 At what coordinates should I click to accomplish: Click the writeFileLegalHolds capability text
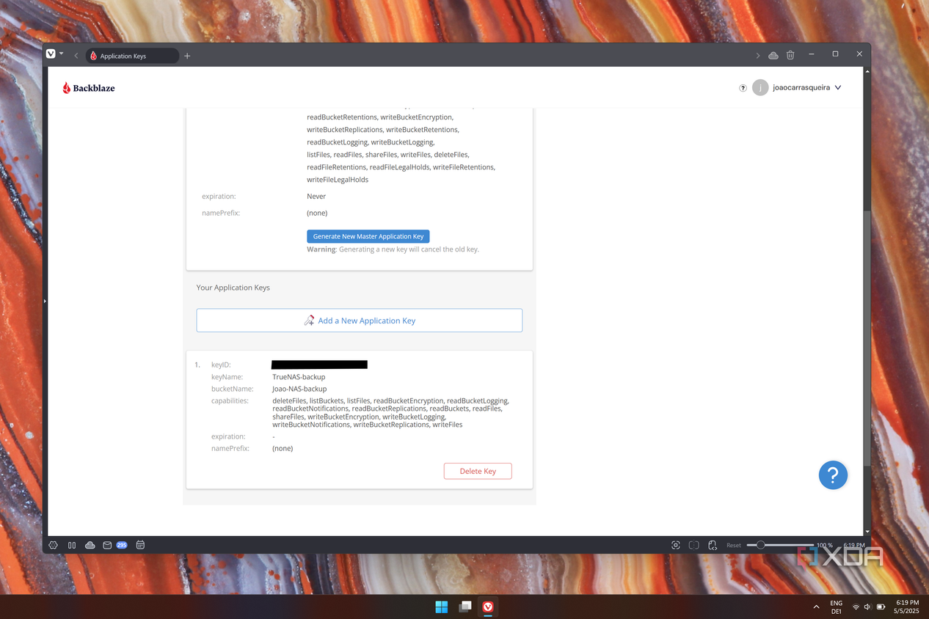pos(338,180)
